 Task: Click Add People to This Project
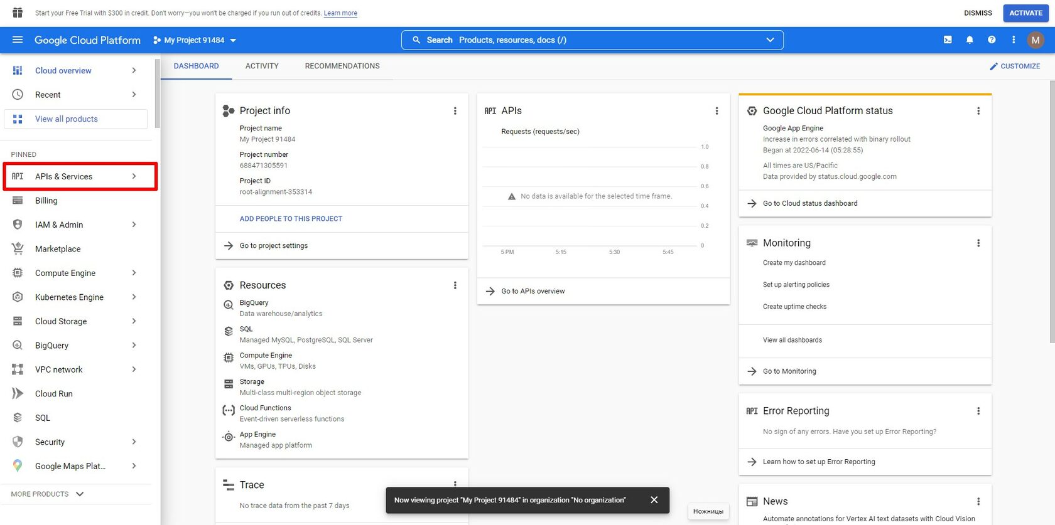291,219
